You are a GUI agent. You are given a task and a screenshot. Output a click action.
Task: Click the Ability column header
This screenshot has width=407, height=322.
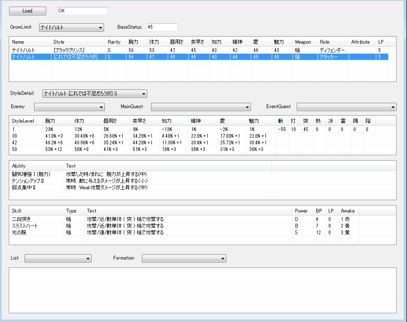(36, 166)
